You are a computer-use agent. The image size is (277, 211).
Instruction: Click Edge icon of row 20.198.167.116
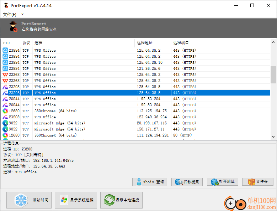(5, 123)
